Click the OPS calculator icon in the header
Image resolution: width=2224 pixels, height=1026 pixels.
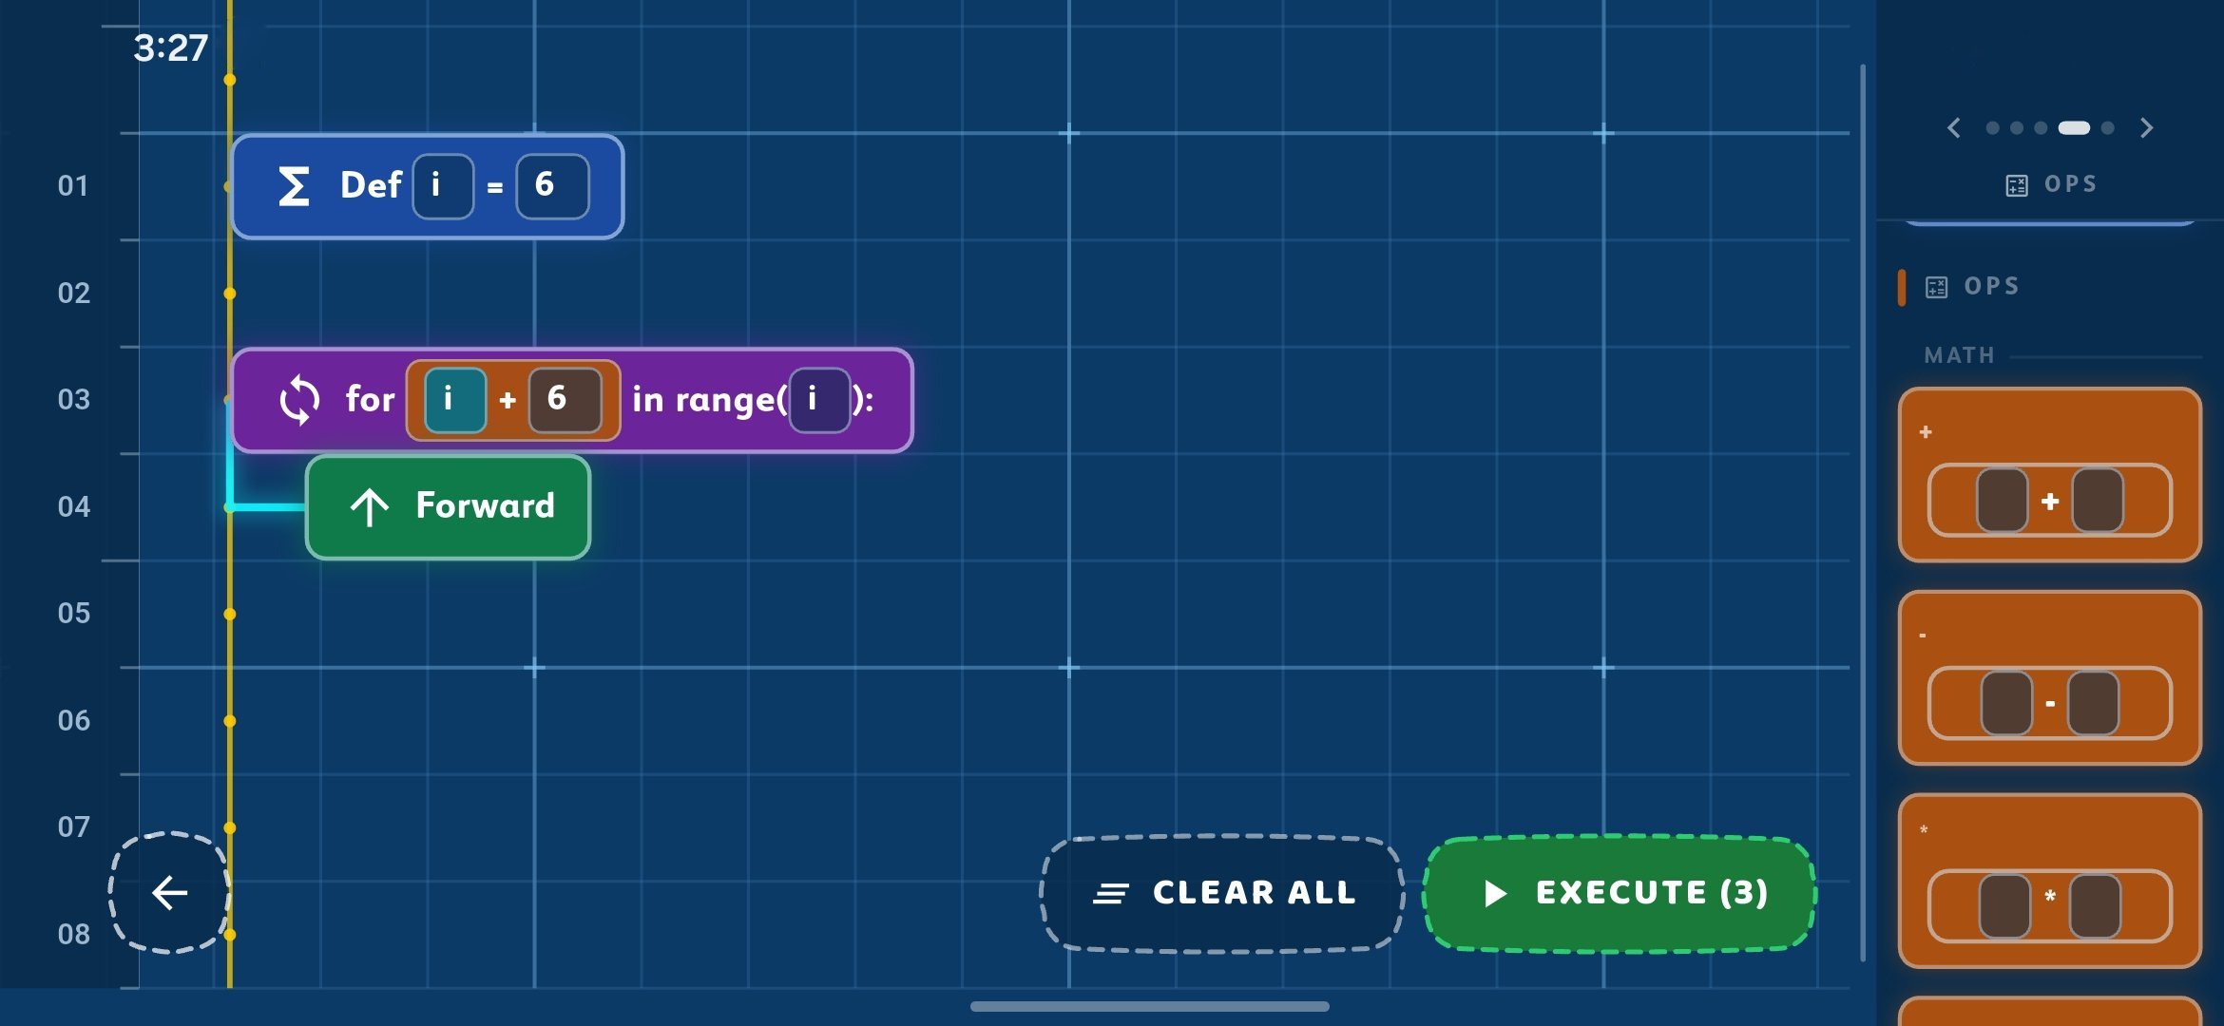pyautogui.click(x=2017, y=184)
